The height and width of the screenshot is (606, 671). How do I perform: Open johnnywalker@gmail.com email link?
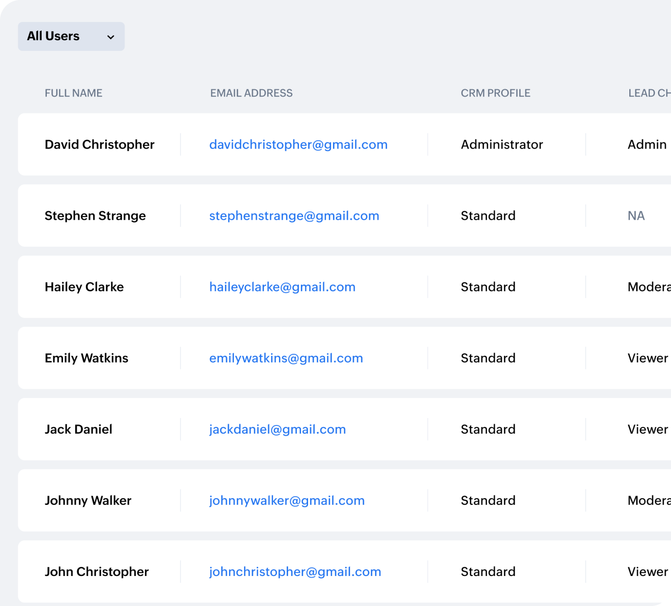click(287, 500)
